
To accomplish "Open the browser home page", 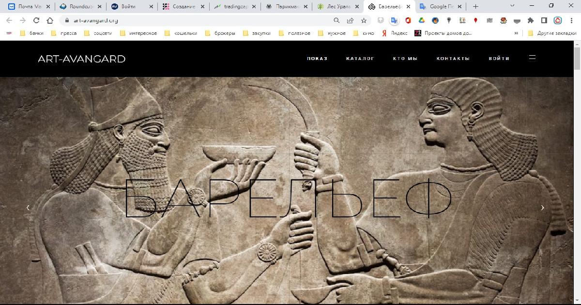I will point(50,20).
